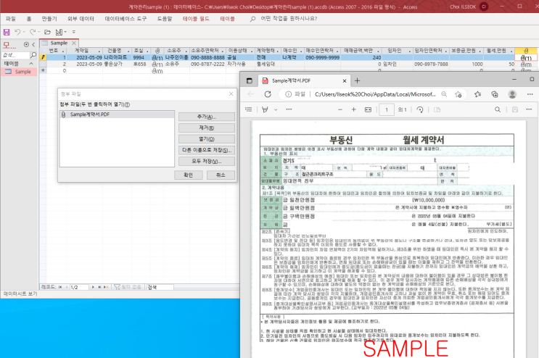Image resolution: width=539 pixels, height=358 pixels.
Task: Add this page to favorites star
Action: [x=458, y=94]
